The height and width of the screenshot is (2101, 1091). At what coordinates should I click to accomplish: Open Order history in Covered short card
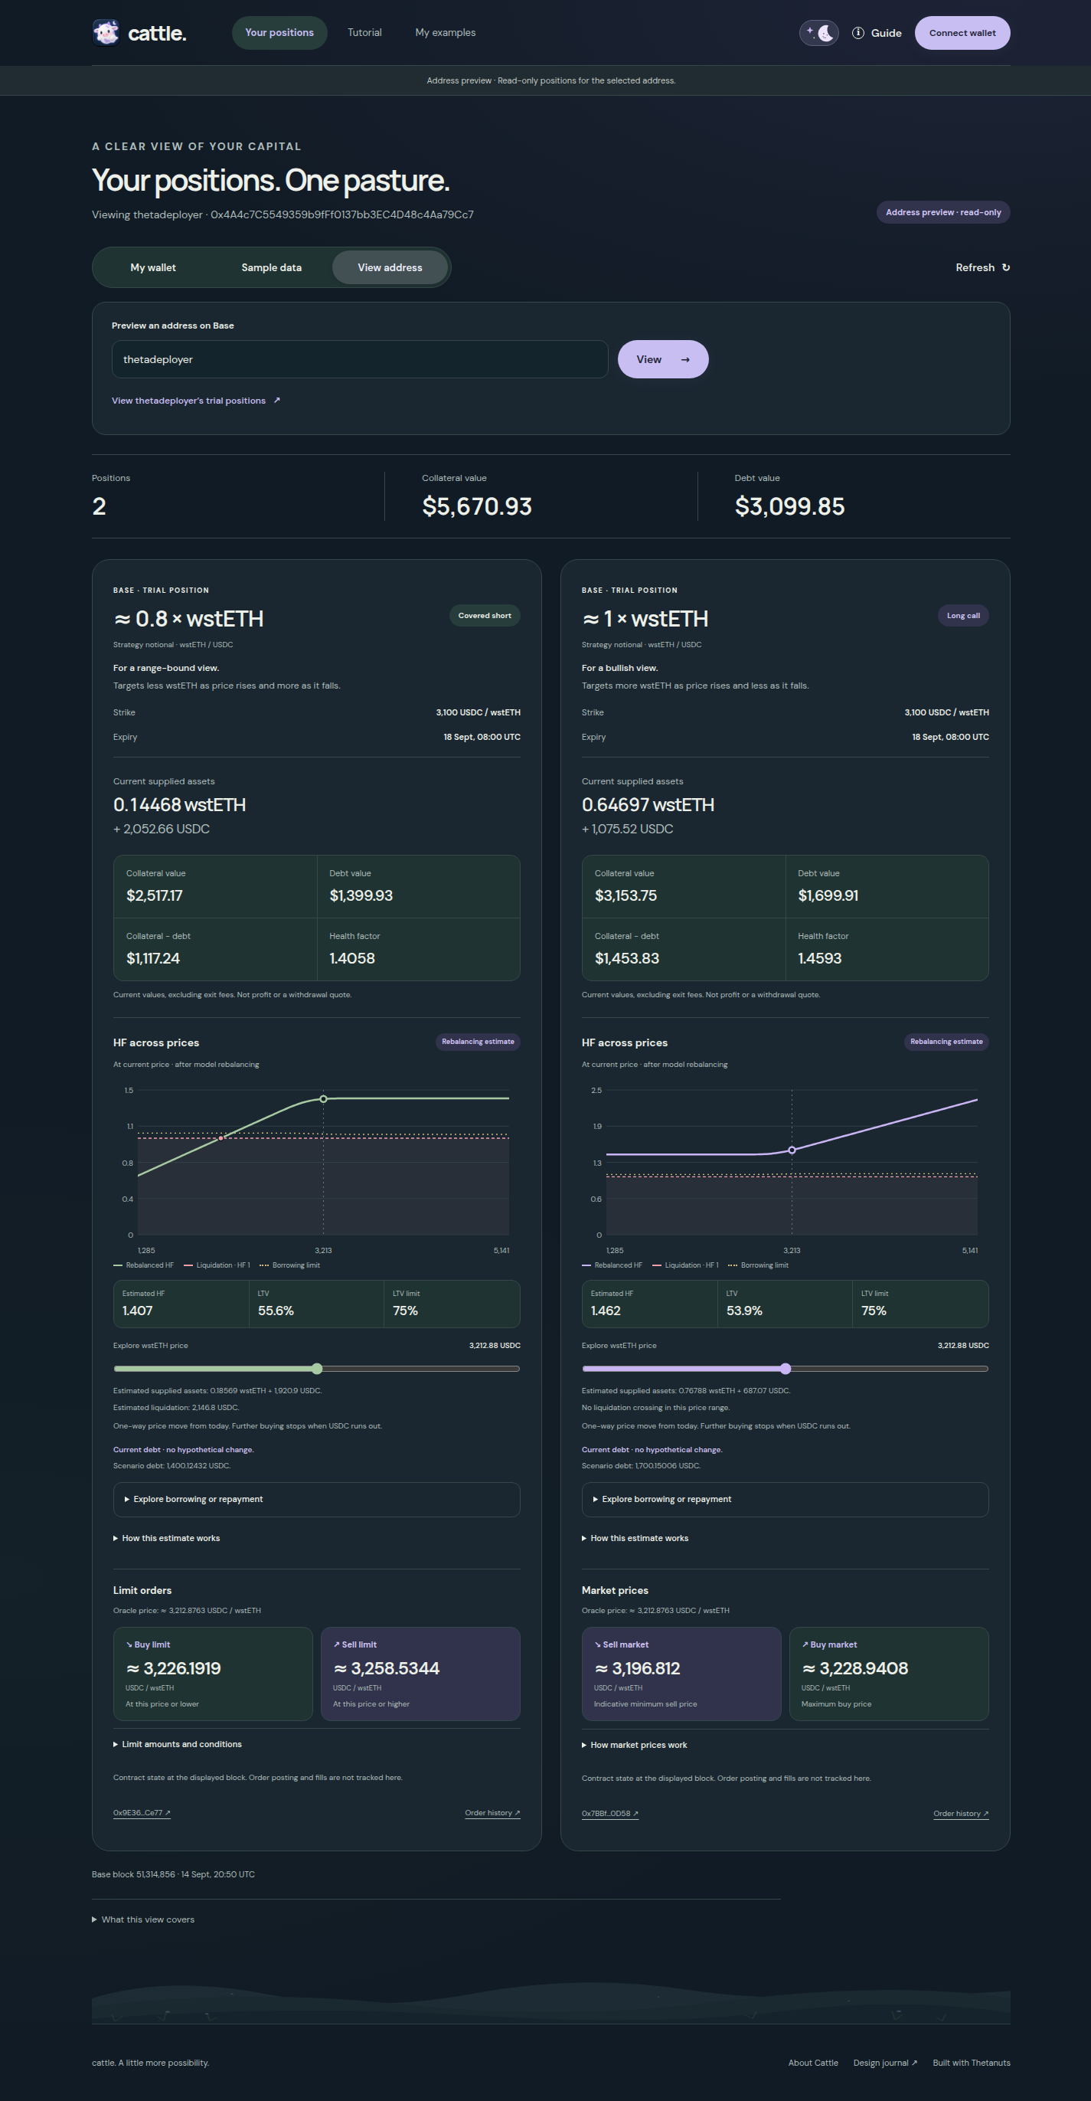point(492,1812)
